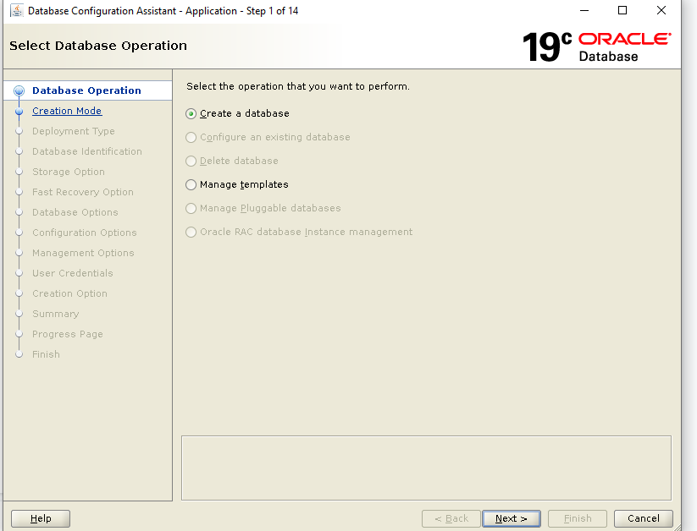Click the Database Operation step bullet icon
This screenshot has height=531, width=697.
19,91
